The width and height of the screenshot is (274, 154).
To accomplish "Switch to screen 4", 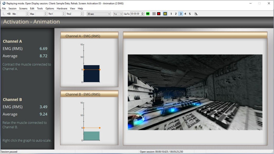I will coord(185,14).
